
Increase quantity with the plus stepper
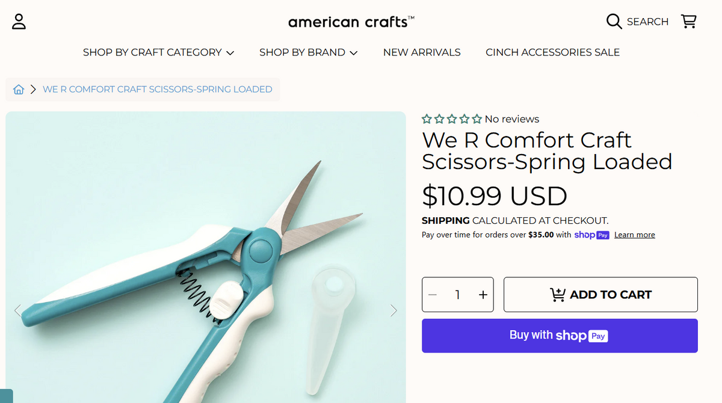pos(483,295)
